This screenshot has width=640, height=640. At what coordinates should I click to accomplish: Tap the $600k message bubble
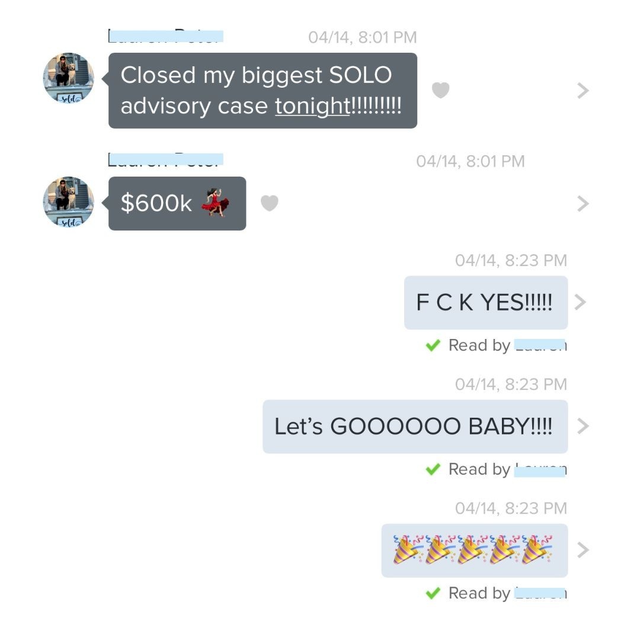[177, 203]
